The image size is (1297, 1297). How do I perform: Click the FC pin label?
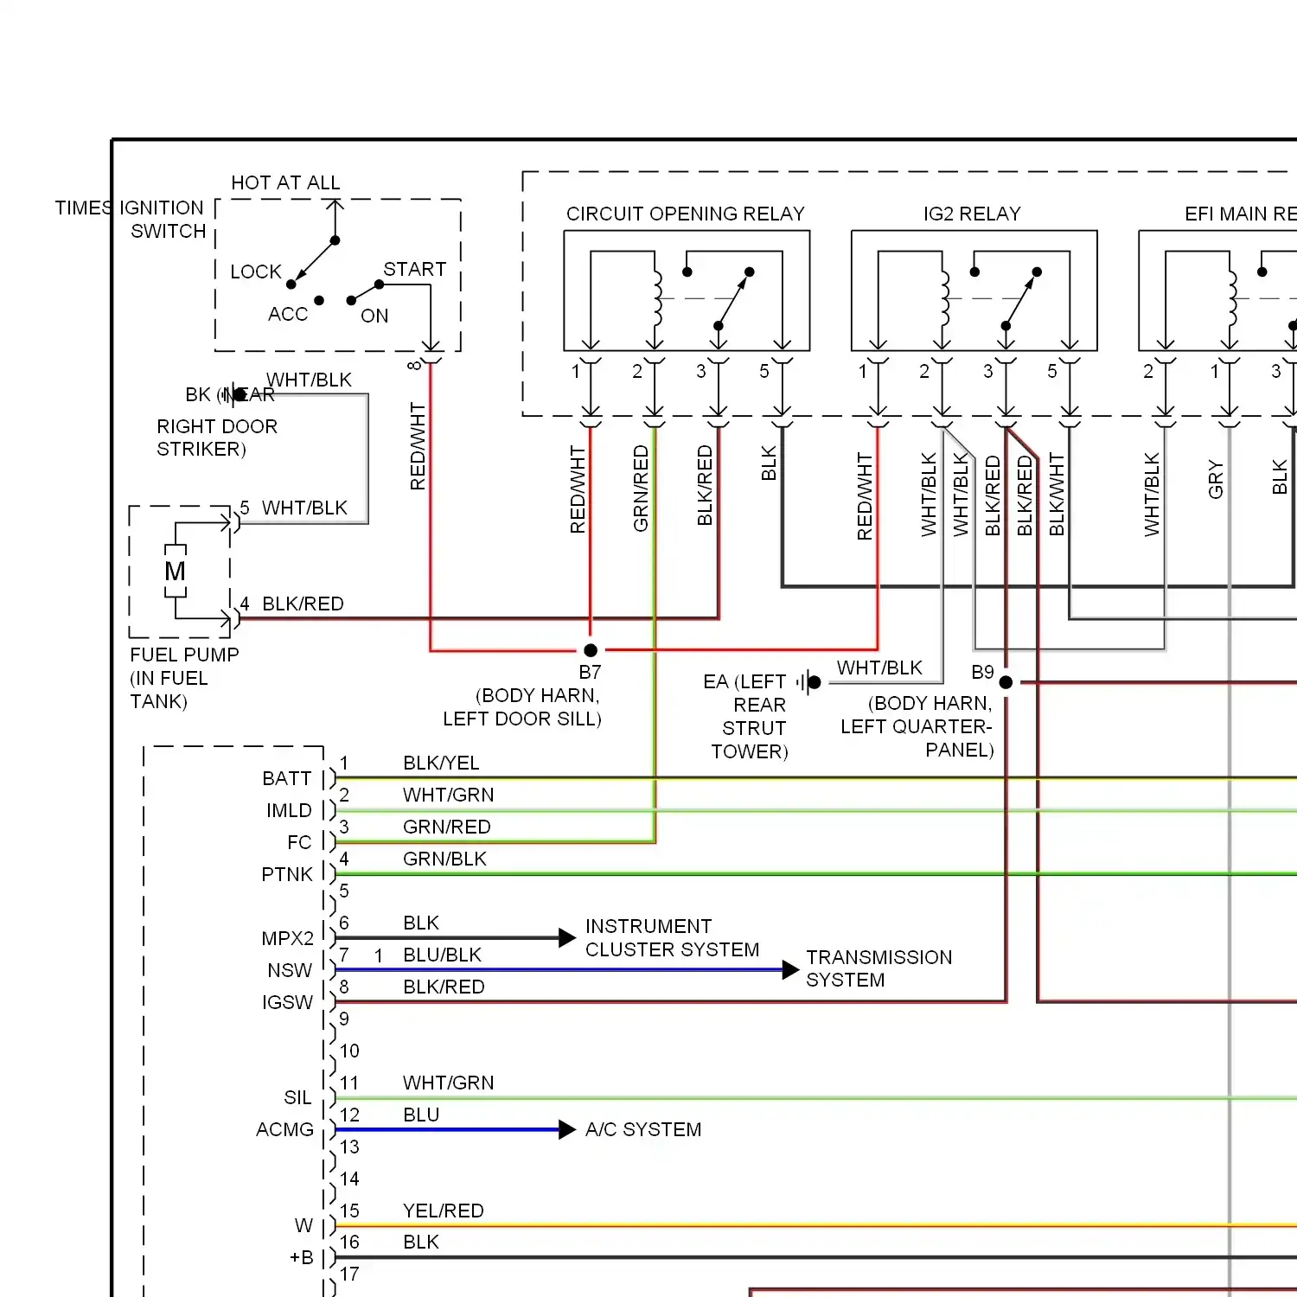coord(299,842)
